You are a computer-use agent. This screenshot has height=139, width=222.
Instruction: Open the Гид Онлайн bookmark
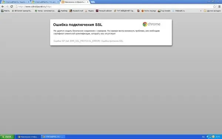click(x=164, y=11)
